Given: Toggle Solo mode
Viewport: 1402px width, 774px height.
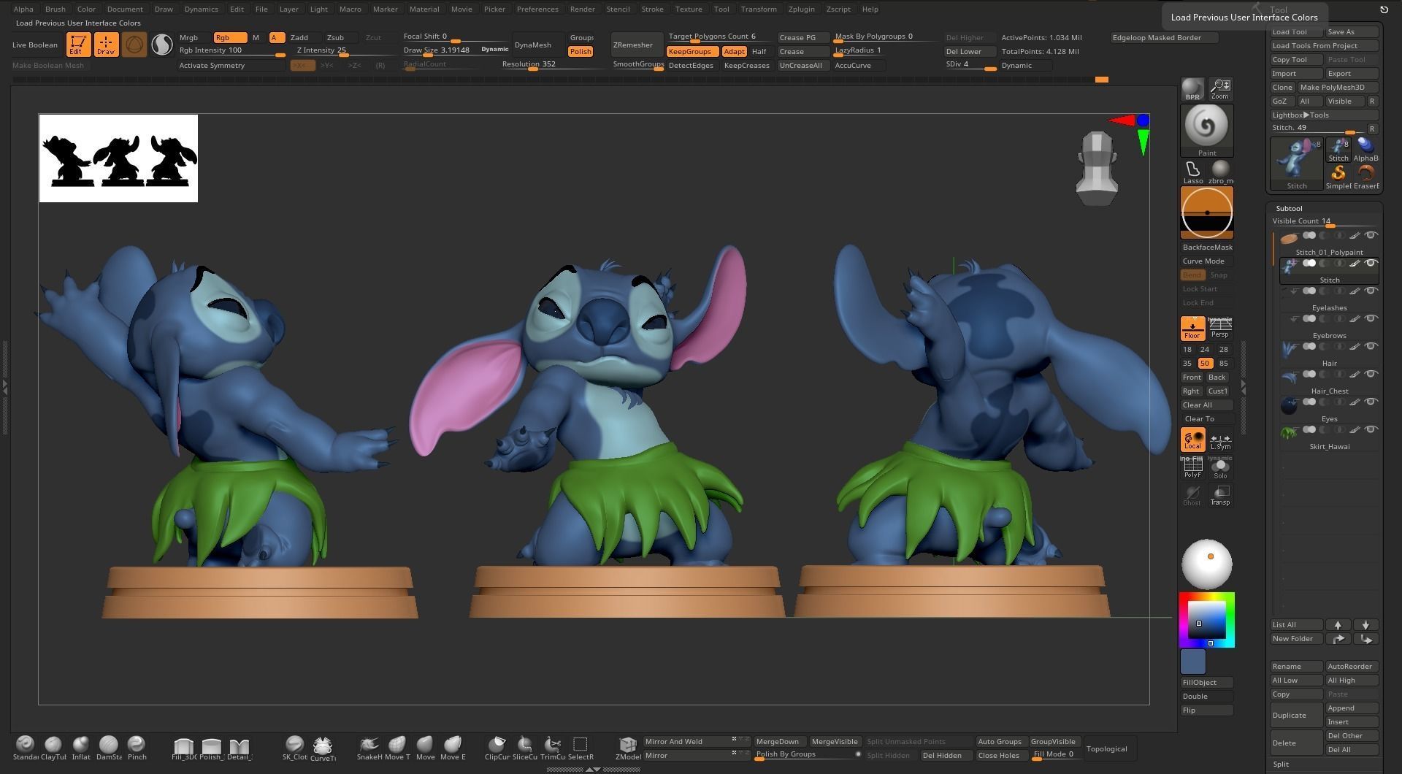Looking at the screenshot, I should point(1220,467).
